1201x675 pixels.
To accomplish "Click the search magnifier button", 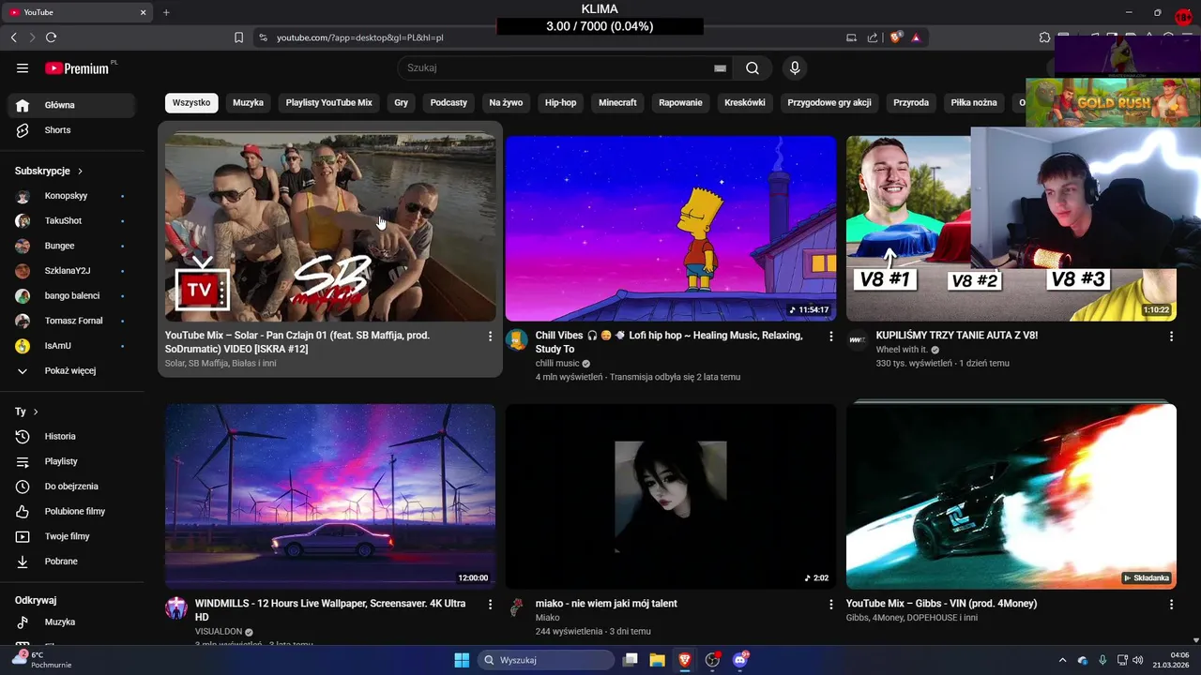I will tap(753, 68).
